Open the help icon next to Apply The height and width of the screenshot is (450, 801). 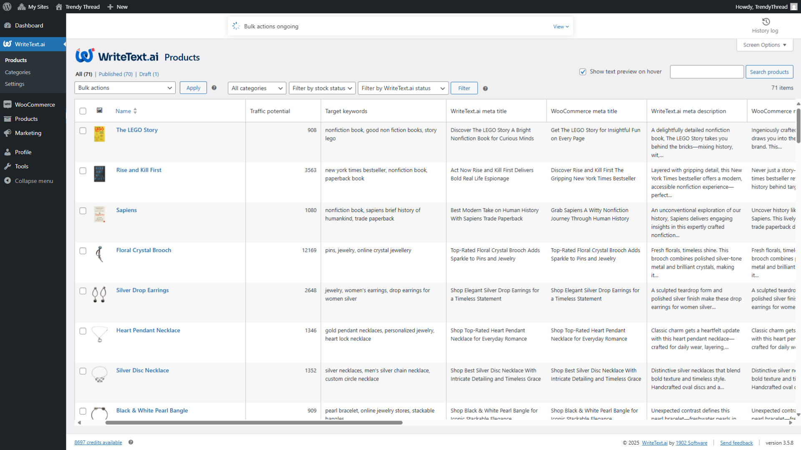214,87
